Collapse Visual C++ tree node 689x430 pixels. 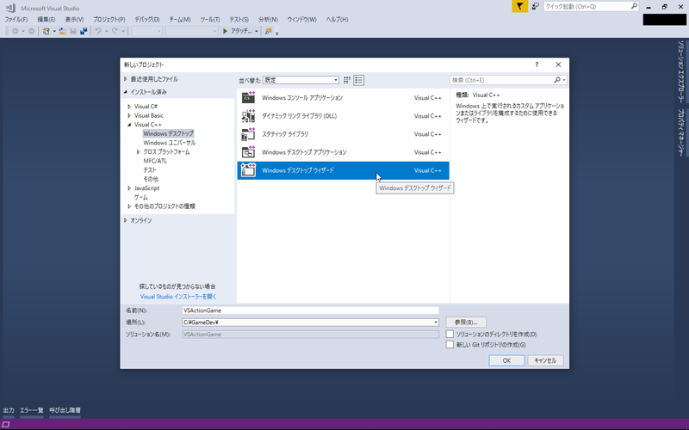tap(129, 125)
